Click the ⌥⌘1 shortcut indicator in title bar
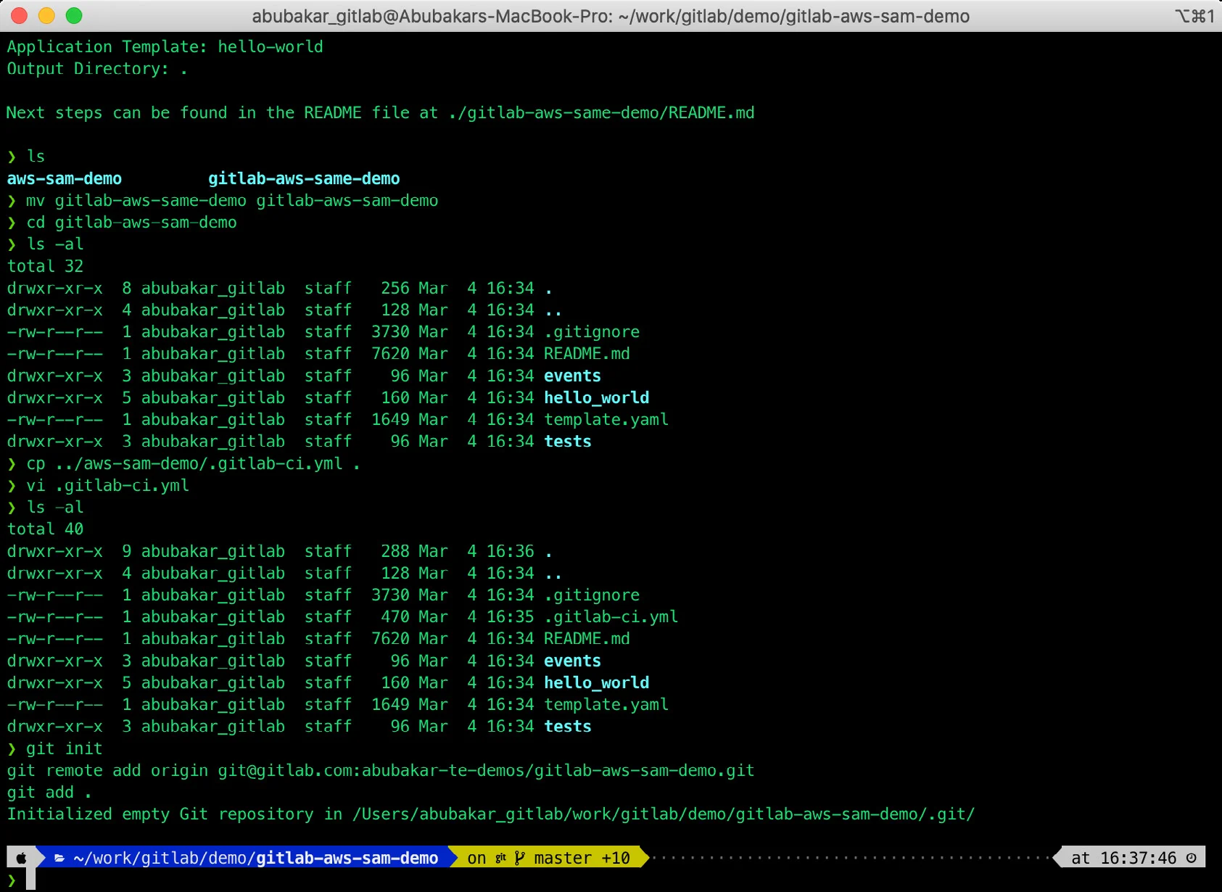 point(1194,16)
